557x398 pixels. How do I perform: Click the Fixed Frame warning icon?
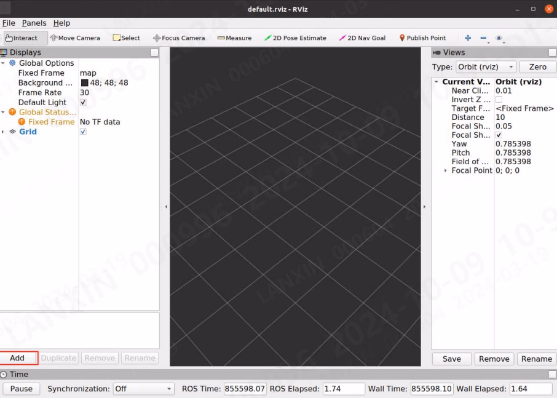click(x=22, y=122)
